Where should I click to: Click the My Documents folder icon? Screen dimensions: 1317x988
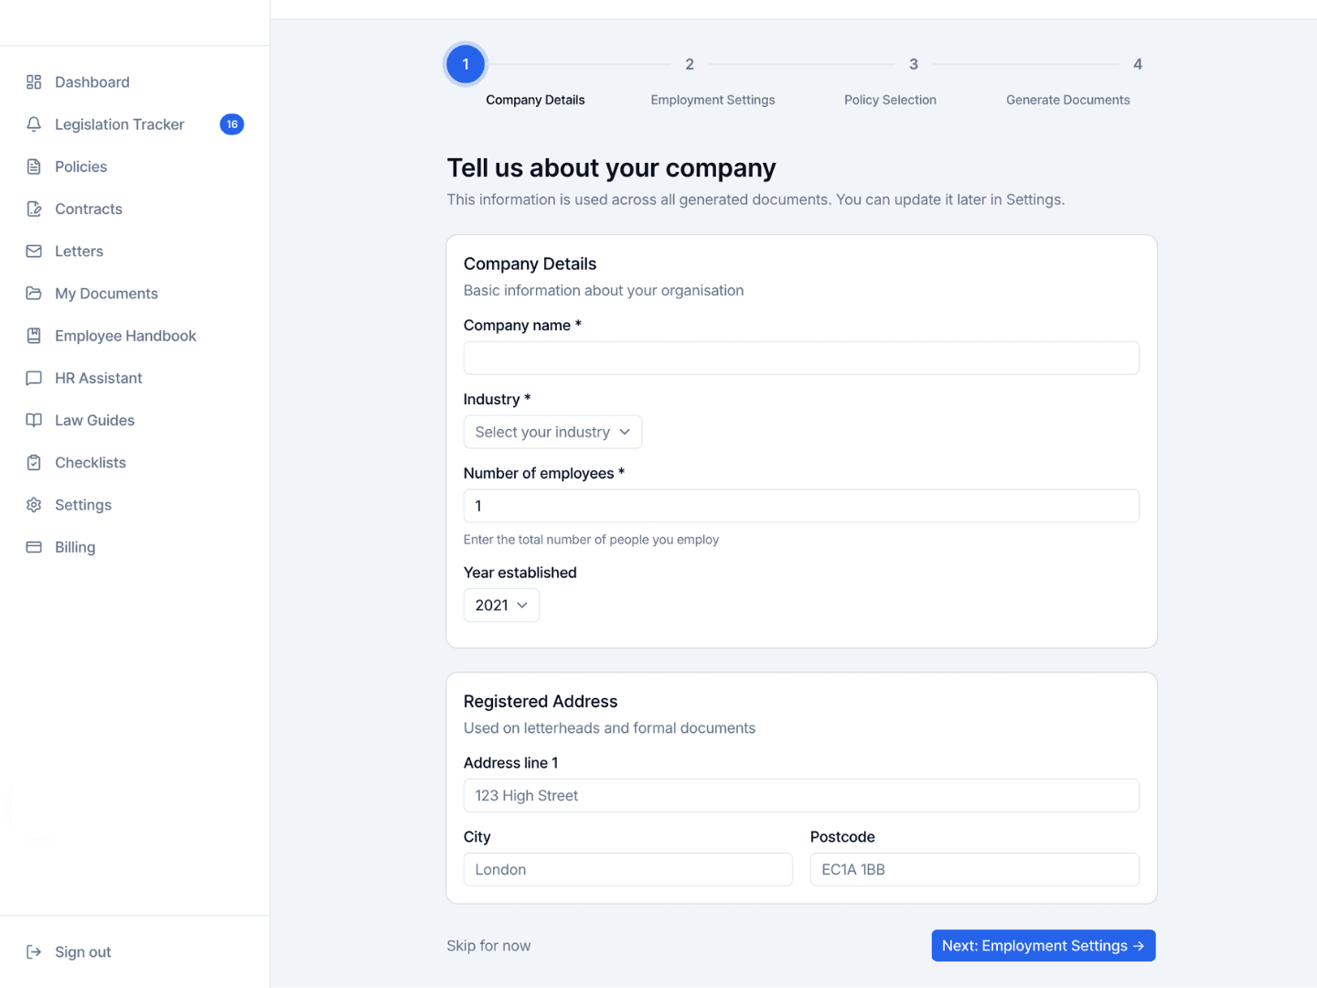34,293
